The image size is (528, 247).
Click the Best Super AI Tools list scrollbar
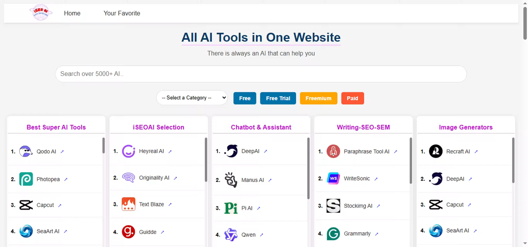coord(103,145)
